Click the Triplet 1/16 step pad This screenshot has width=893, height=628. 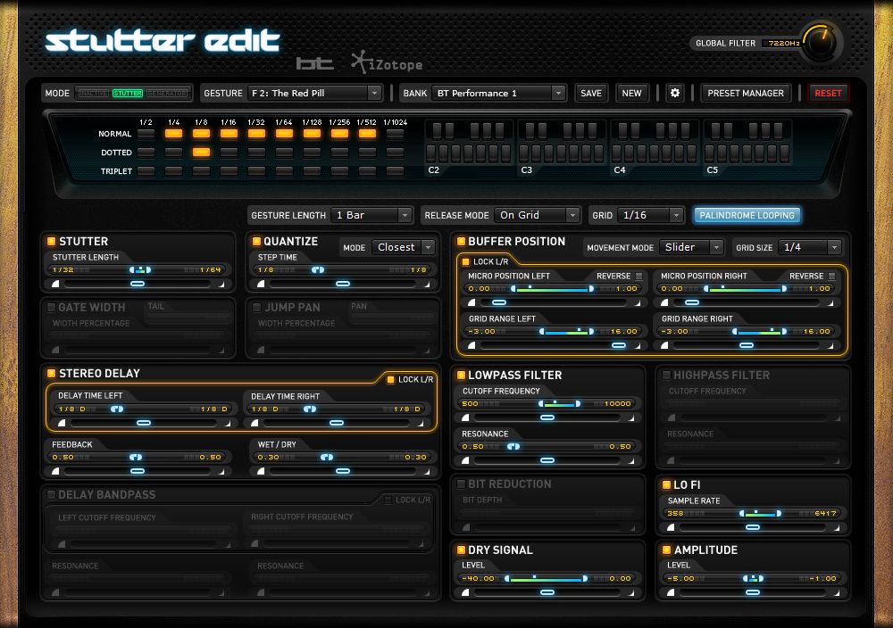(229, 170)
